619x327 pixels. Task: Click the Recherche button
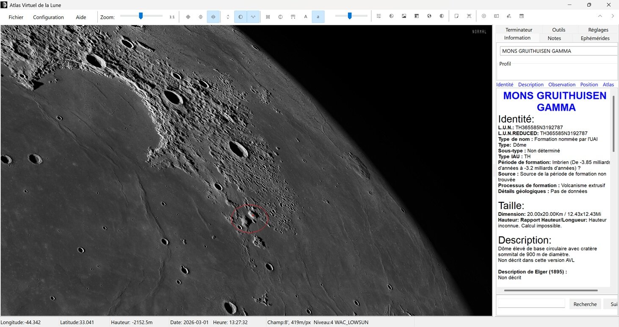tap(585, 304)
